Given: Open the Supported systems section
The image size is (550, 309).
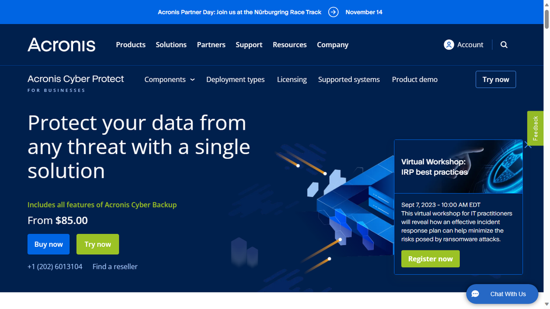Looking at the screenshot, I should click(x=349, y=79).
